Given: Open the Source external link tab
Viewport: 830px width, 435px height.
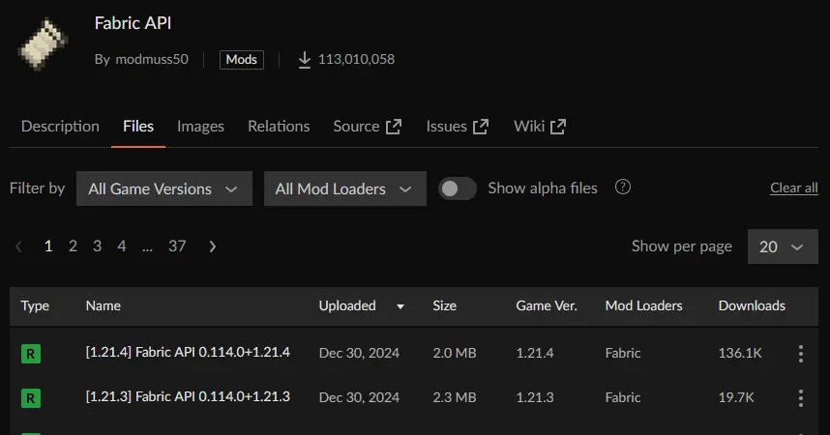Looking at the screenshot, I should (368, 127).
